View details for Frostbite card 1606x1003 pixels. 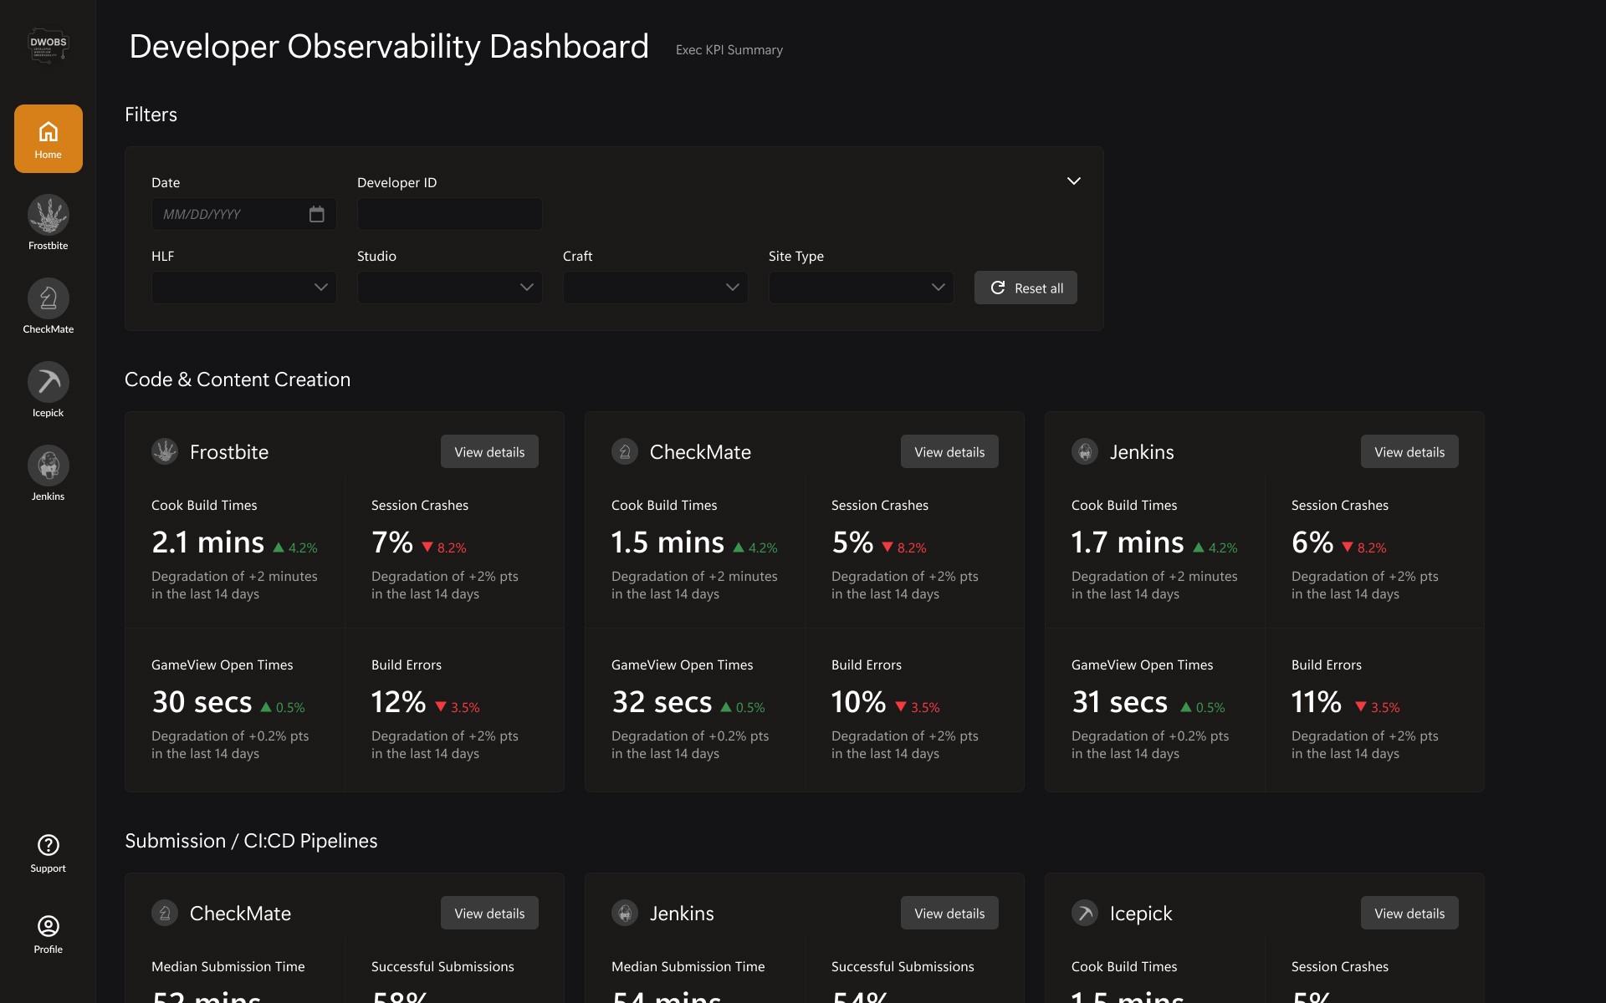489,452
